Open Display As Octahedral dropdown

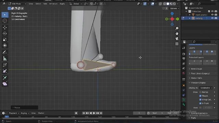206,88
